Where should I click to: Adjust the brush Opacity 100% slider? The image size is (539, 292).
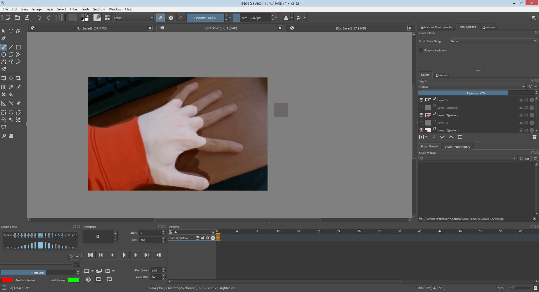[205, 18]
